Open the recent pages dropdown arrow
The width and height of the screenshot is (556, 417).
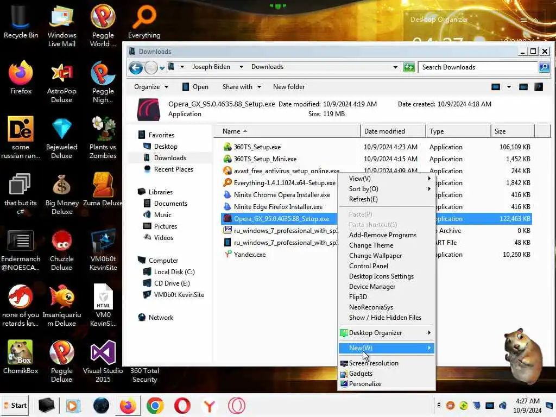(162, 68)
